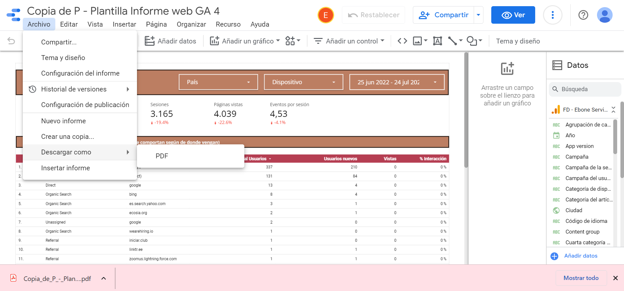Viewport: 624px width, 291px height.
Task: Open the help question mark icon
Action: tap(583, 15)
